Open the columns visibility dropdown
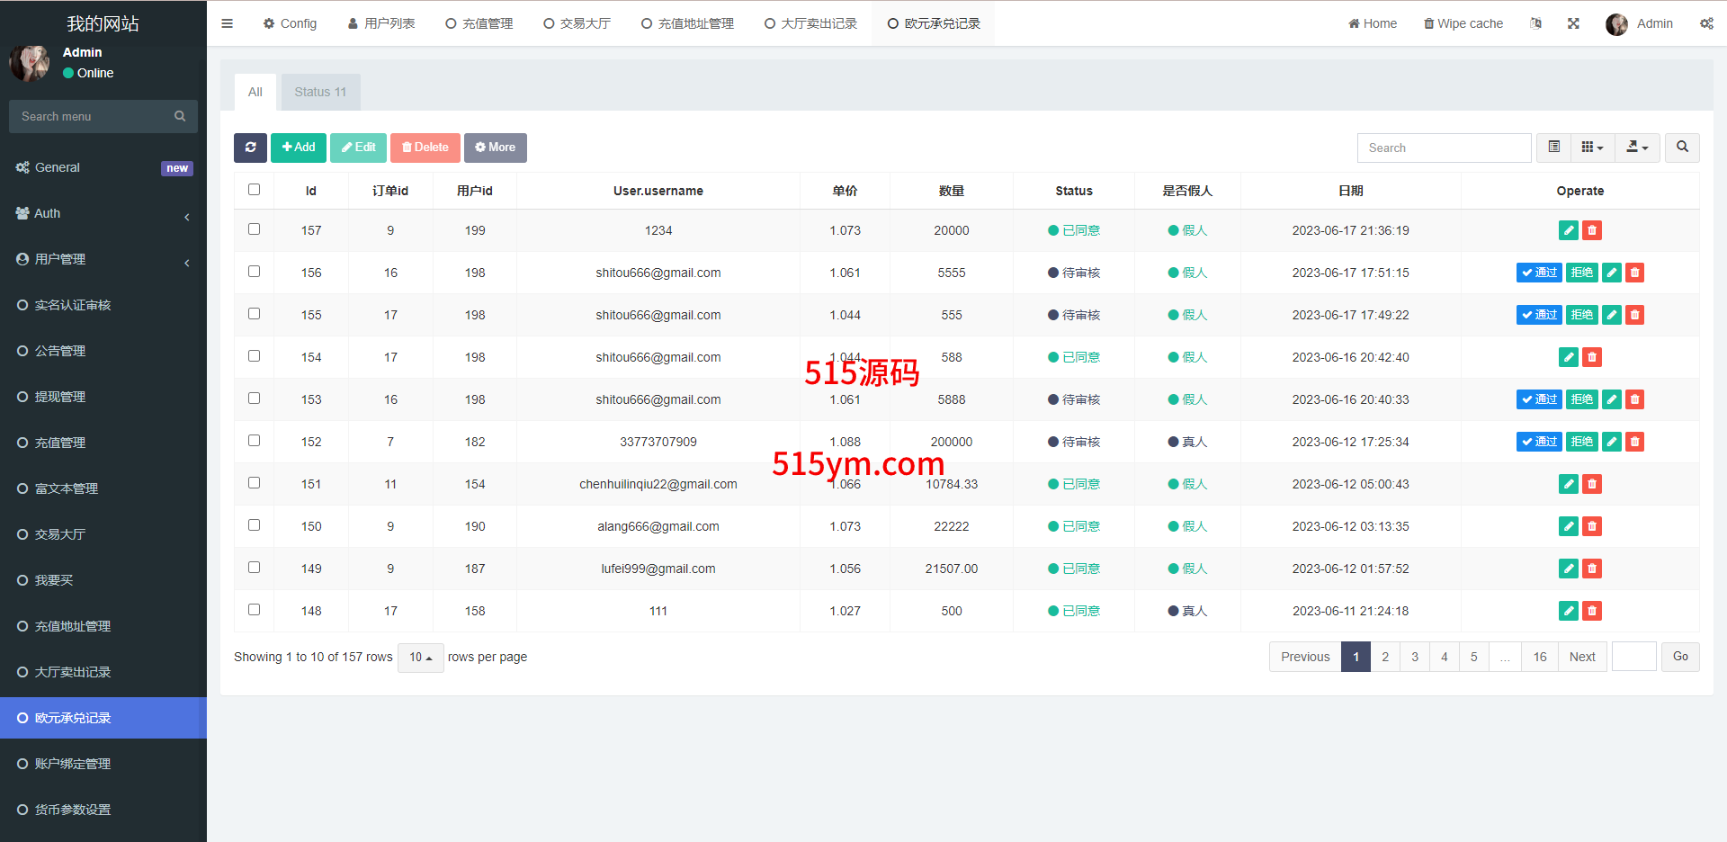 (x=1592, y=148)
